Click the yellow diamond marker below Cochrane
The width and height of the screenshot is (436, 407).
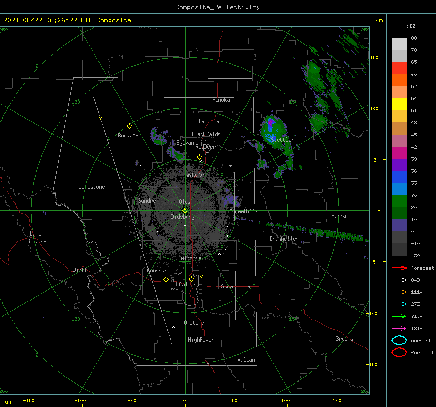(166, 279)
